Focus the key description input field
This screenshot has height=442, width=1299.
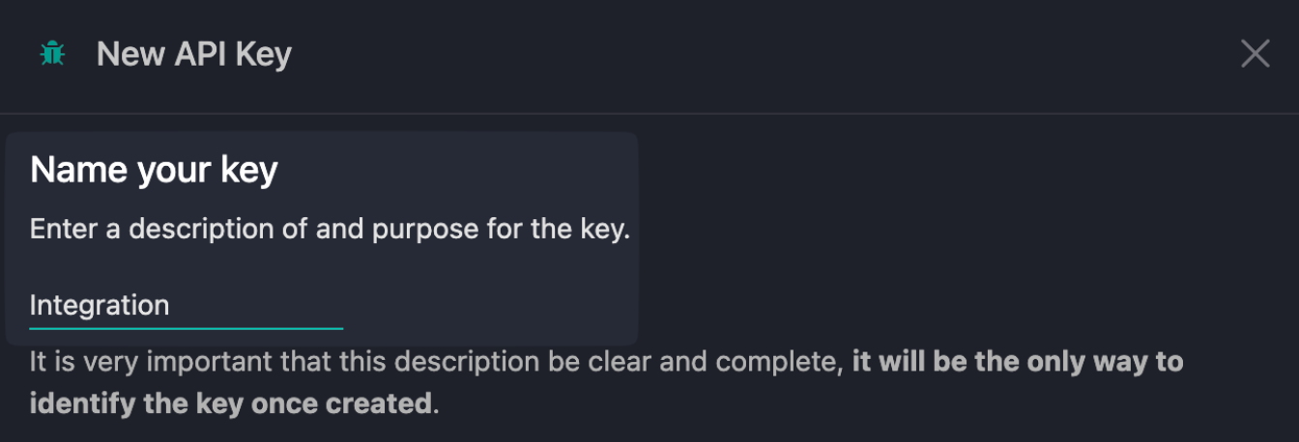[x=186, y=306]
